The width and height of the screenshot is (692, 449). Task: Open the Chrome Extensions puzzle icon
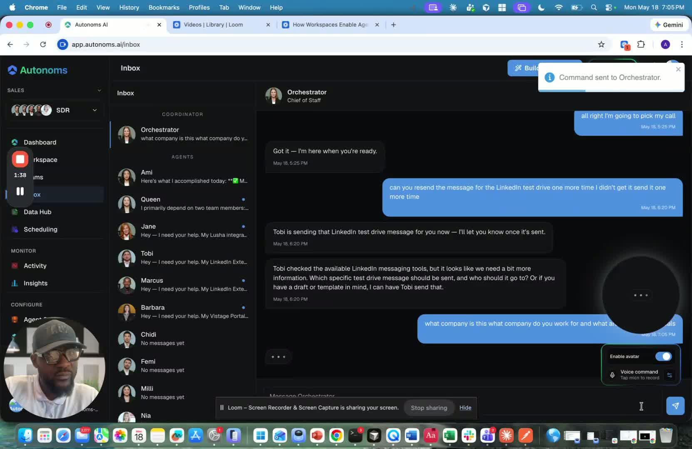tap(641, 45)
